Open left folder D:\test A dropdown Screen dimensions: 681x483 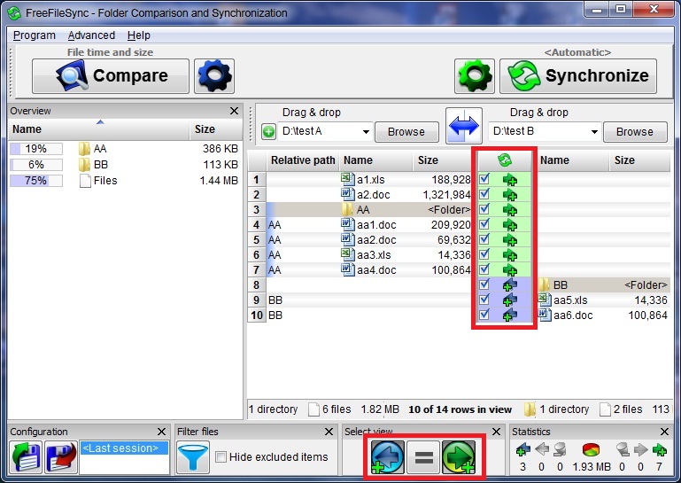click(366, 132)
